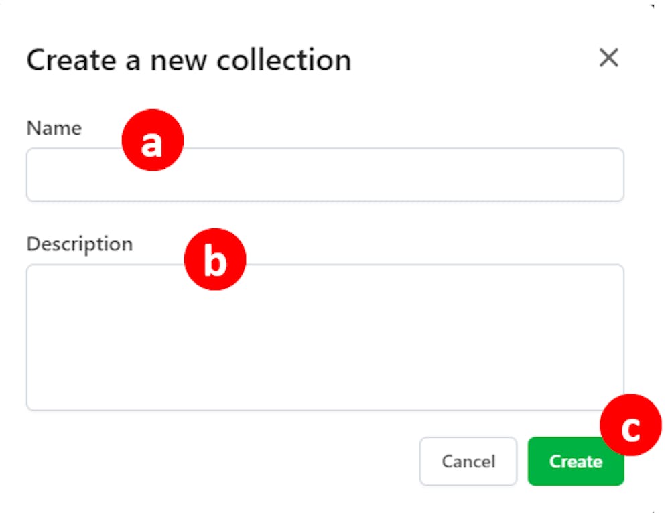Select marker c above the Create button

(x=630, y=425)
